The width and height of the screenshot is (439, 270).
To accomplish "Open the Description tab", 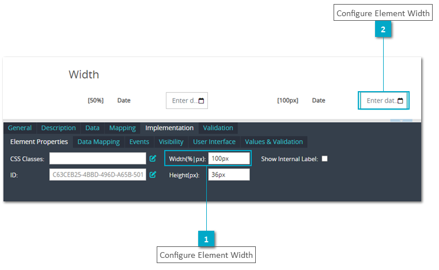I will tap(59, 128).
